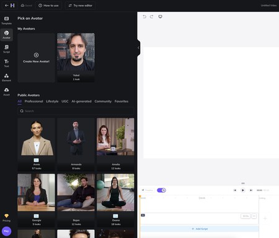This screenshot has height=238, width=279.
Task: Open the Element panel icon
Action: pos(6,77)
